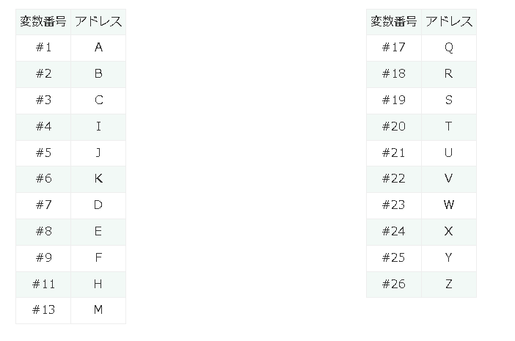Click address letter M cell

point(98,309)
